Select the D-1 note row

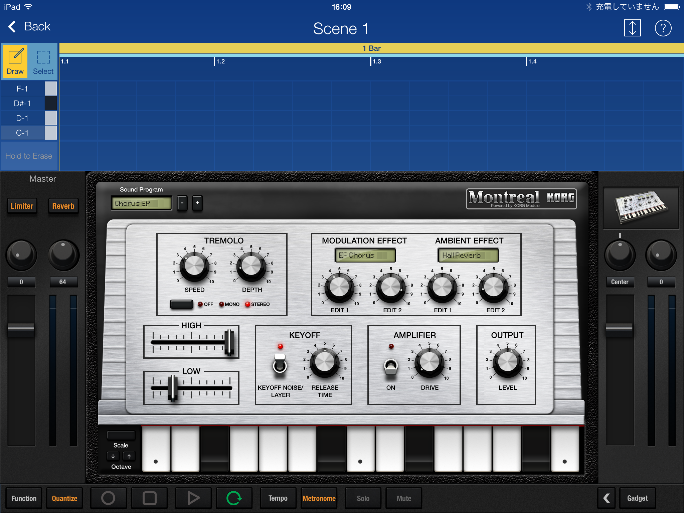coord(29,118)
